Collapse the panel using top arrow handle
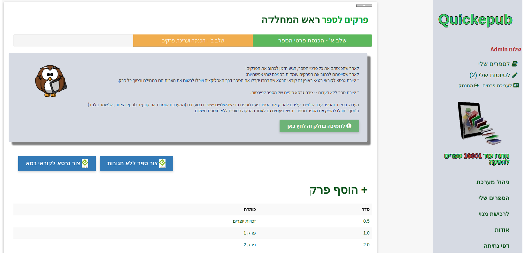Viewport: 524px width, 253px height. click(364, 6)
